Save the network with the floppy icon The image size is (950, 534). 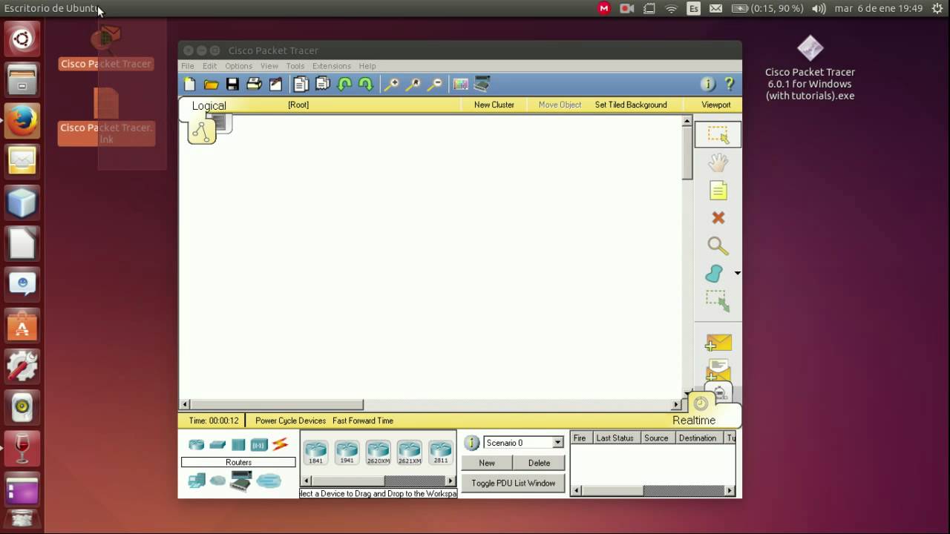[233, 85]
